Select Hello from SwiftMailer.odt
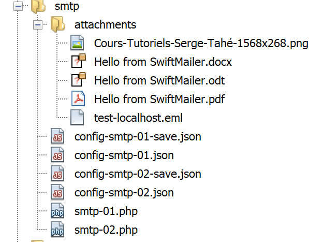Screen dimensions: 309x242 tap(159, 80)
